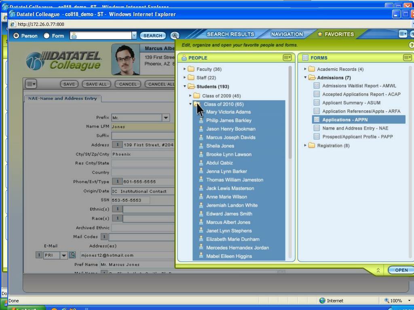Viewport: 414px width, 310px height.
Task: Select Application References/Appts - ARFA
Action: click(x=361, y=111)
